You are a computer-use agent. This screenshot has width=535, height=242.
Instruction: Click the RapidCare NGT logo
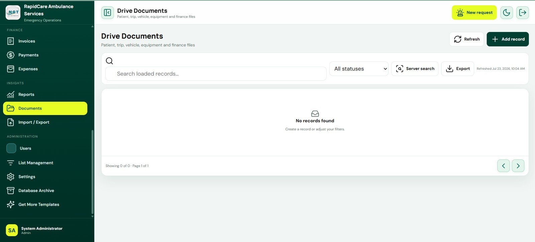(x=13, y=13)
